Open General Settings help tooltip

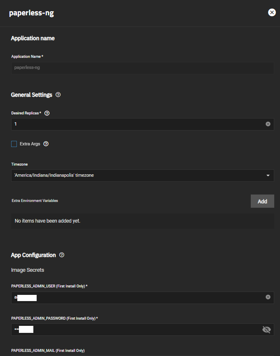[x=58, y=95]
